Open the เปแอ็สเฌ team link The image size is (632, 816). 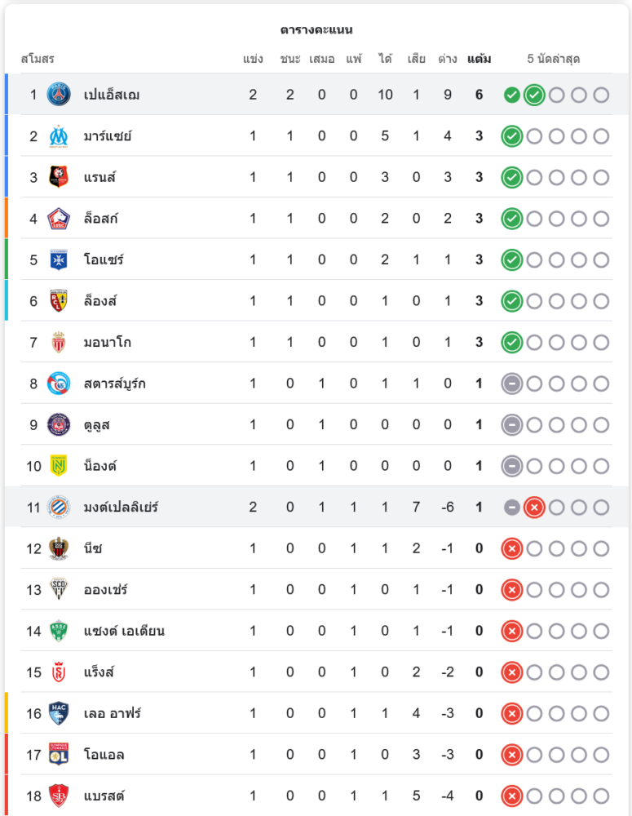tap(112, 95)
